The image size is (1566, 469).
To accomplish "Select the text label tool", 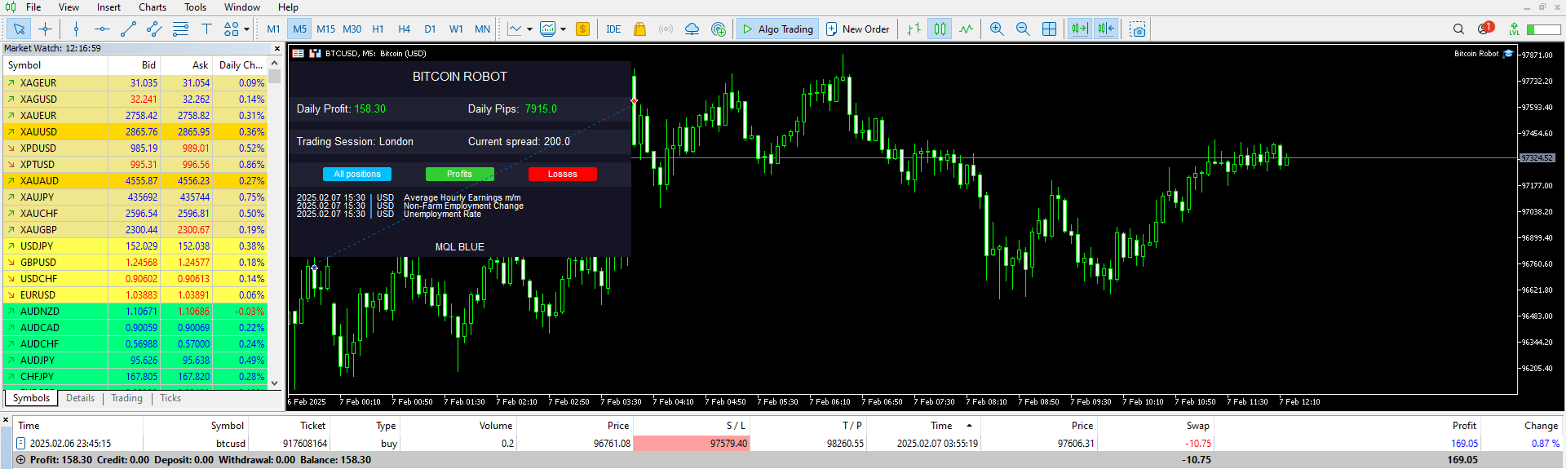I will [x=206, y=29].
